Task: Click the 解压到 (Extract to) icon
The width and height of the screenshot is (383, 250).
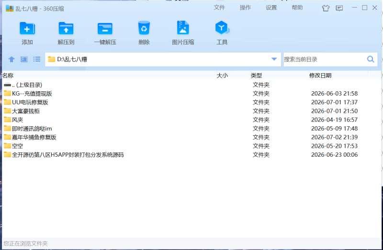Action: point(66,29)
